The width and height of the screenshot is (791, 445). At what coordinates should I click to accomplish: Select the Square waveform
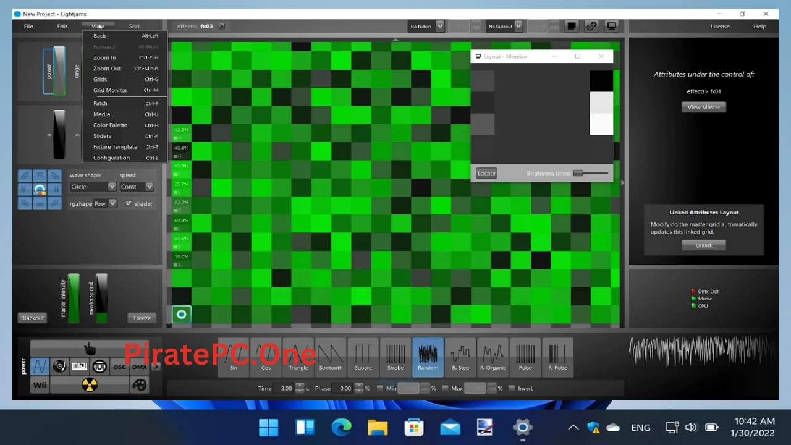363,357
